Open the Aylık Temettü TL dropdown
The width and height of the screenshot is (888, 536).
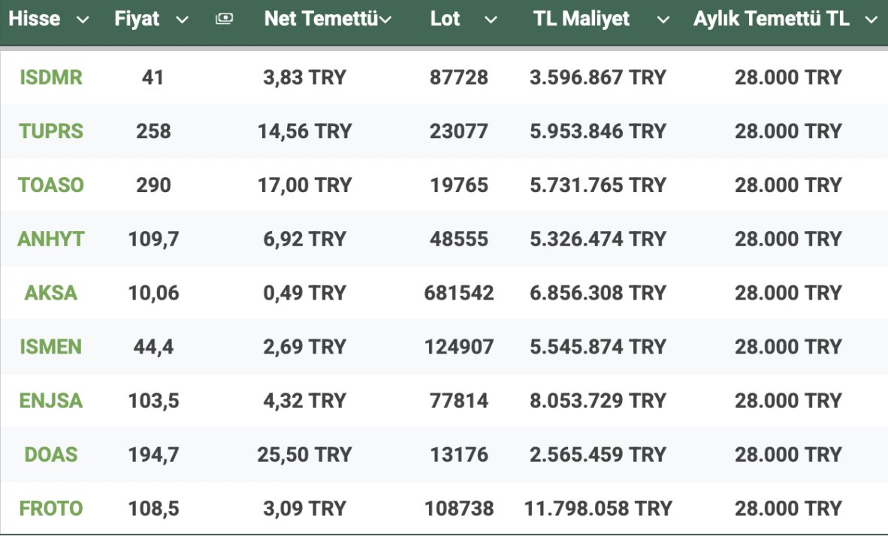tap(871, 20)
